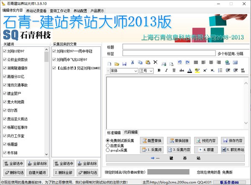The width and height of the screenshot is (251, 185).
Task: Click keyword list scroll down arrow
Action: click(x=46, y=154)
